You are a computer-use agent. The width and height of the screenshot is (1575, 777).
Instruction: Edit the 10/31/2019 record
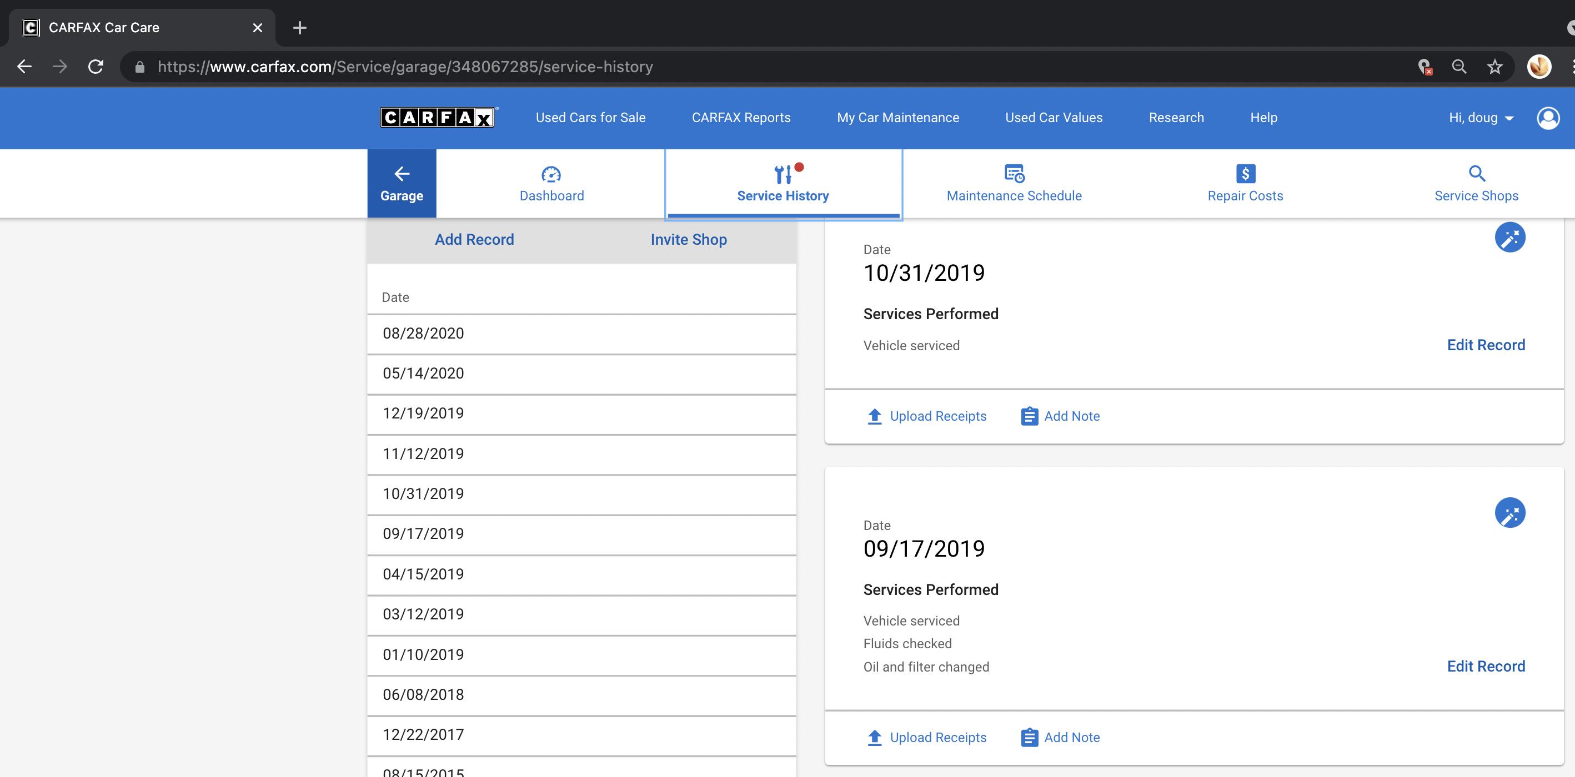click(1486, 345)
